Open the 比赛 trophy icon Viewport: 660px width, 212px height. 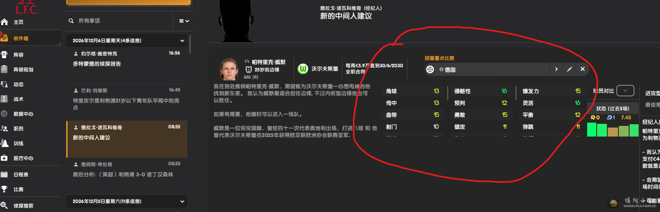(x=4, y=189)
